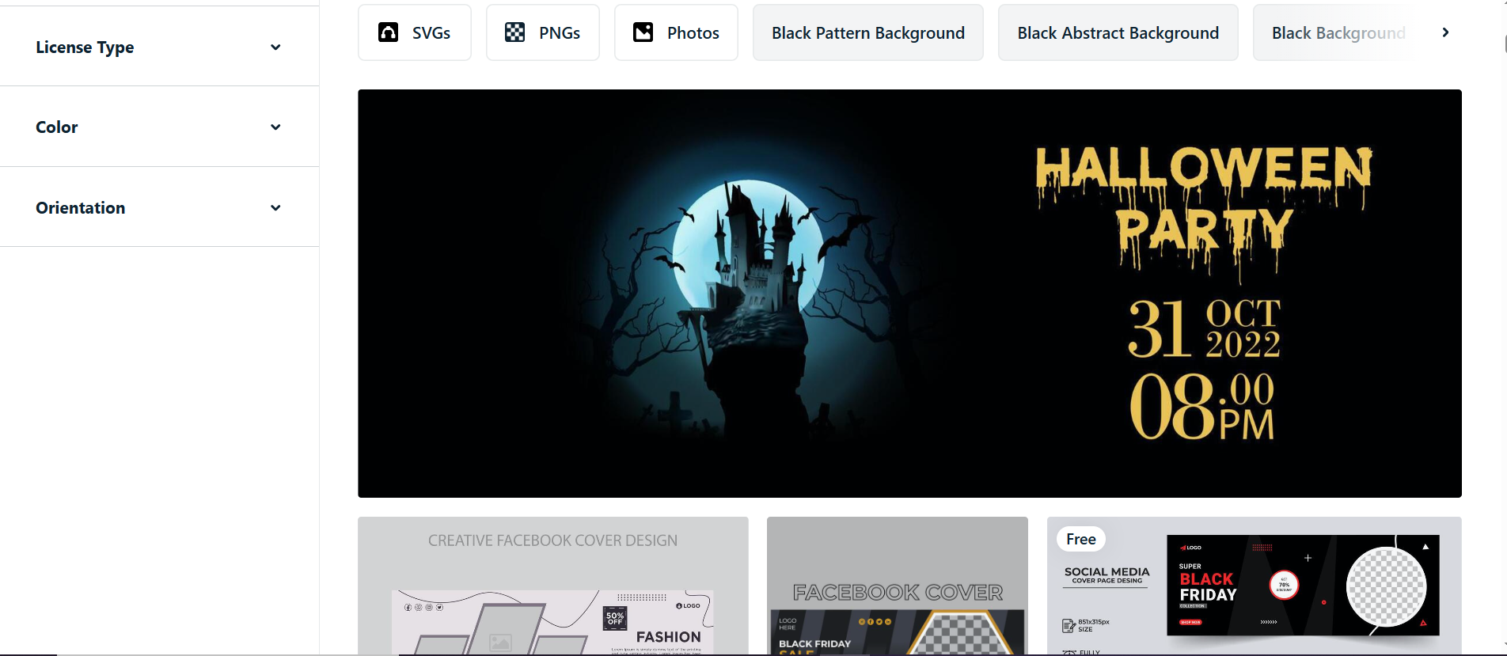Open Black Abstract Background suggestion

(1118, 32)
